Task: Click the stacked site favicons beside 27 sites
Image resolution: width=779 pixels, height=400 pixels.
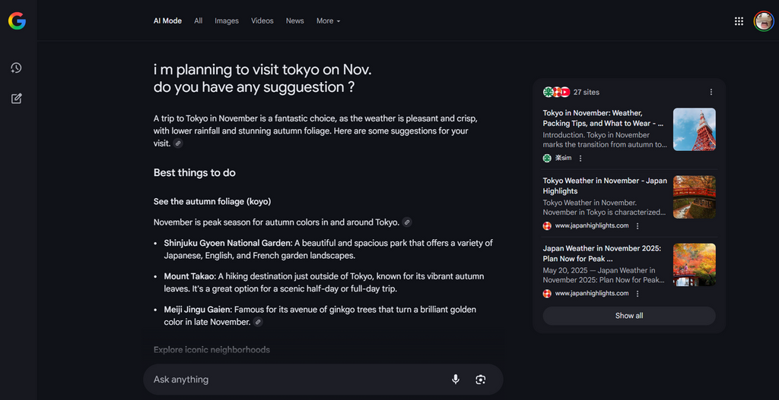Action: [x=556, y=92]
